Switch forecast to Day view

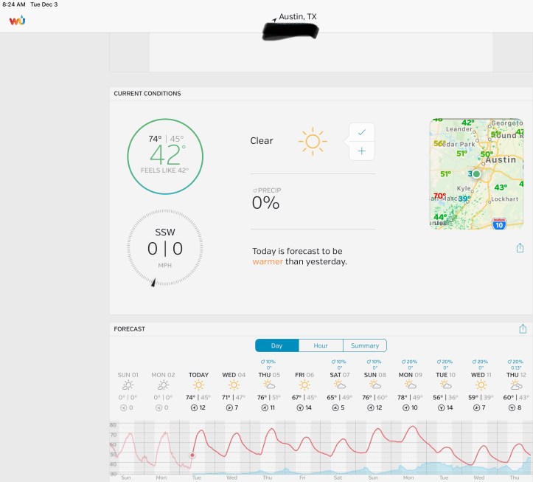(276, 345)
